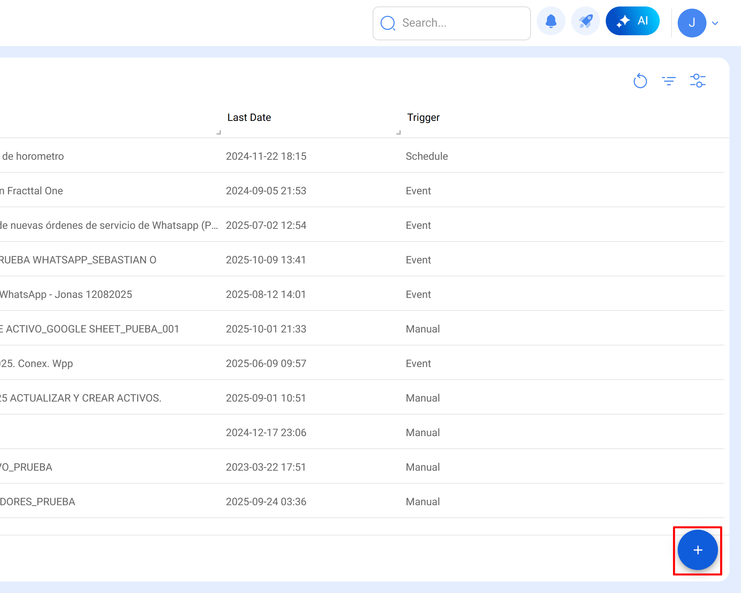Viewport: 741px width, 593px height.
Task: Open the notifications bell icon
Action: 551,21
